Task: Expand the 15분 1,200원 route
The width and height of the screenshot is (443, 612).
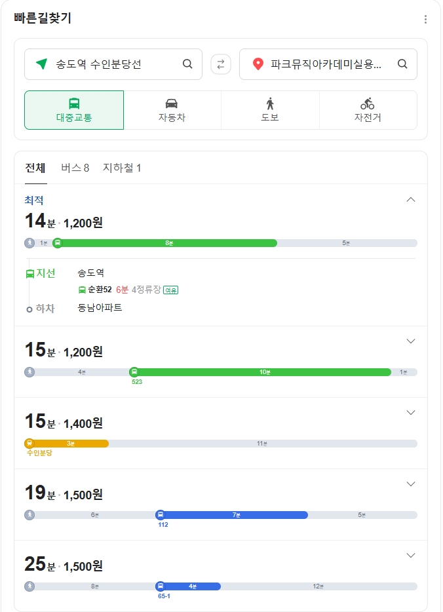Action: click(x=411, y=341)
